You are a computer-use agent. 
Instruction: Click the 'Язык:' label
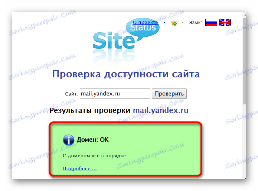tap(196, 23)
